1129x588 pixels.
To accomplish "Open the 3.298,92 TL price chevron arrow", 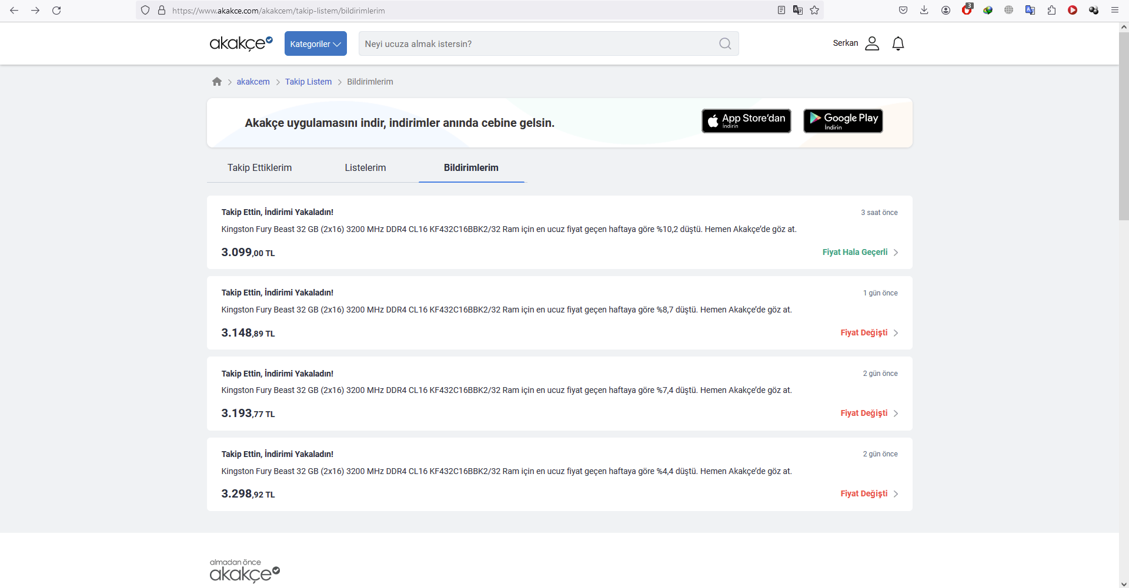I will pos(896,494).
